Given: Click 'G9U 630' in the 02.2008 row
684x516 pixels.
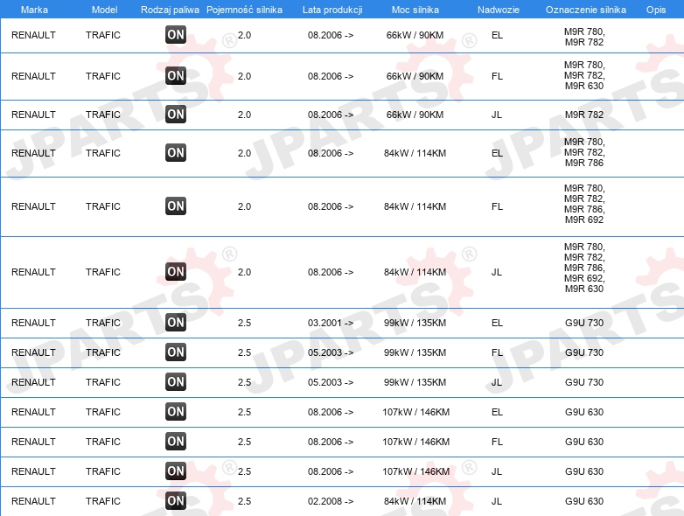Looking at the screenshot, I should (x=584, y=501).
